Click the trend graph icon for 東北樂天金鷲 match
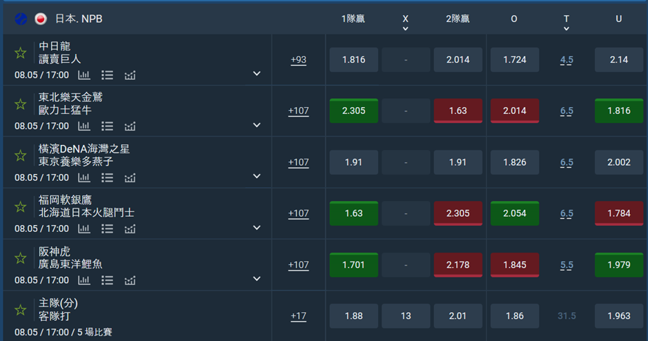This screenshot has width=648, height=341. (130, 126)
